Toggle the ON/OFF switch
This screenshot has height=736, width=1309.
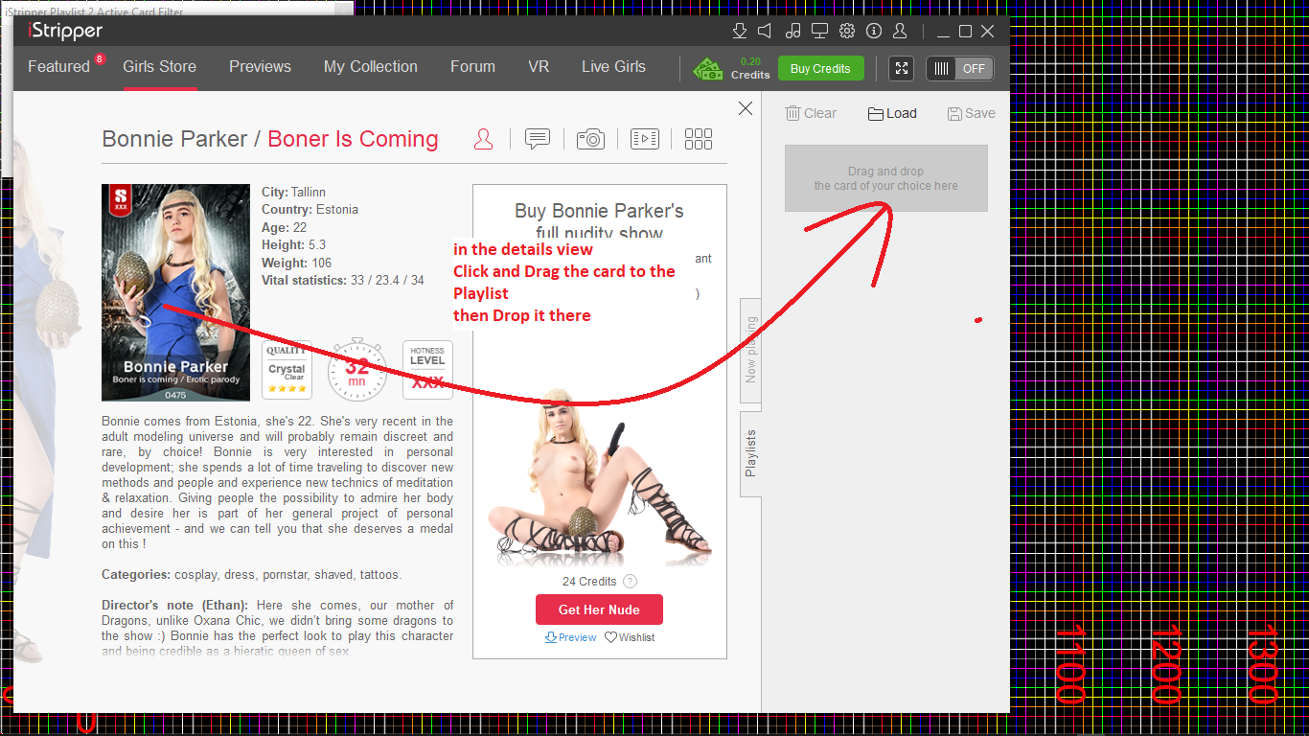[x=960, y=68]
